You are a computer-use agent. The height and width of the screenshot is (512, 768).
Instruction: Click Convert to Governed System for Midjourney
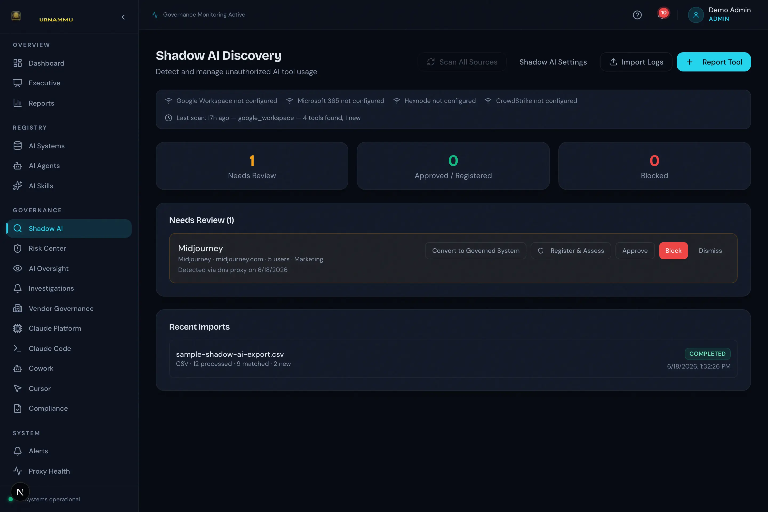[476, 251]
